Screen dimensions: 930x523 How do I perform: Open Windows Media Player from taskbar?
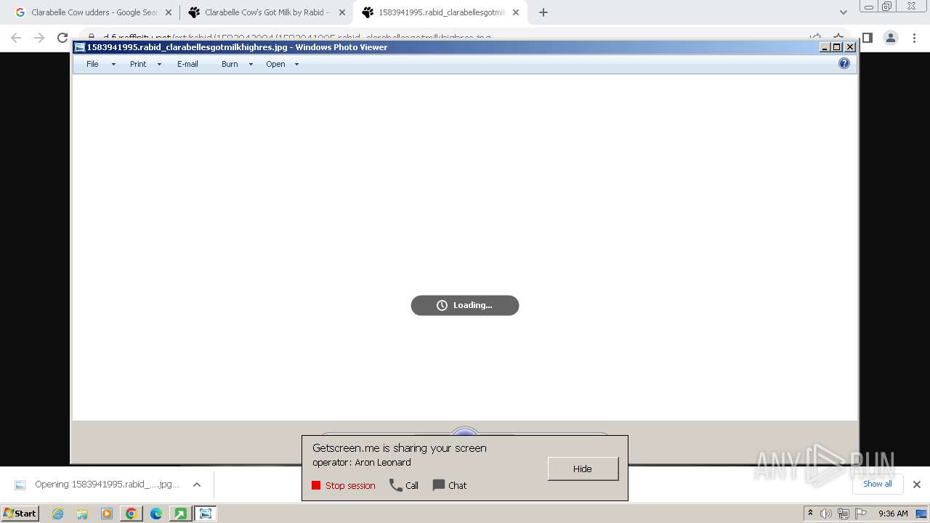tap(107, 514)
